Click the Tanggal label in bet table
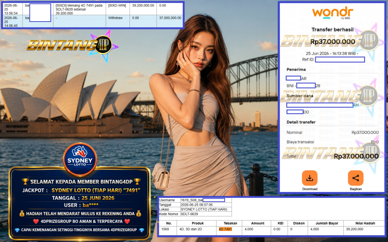 [165, 205]
